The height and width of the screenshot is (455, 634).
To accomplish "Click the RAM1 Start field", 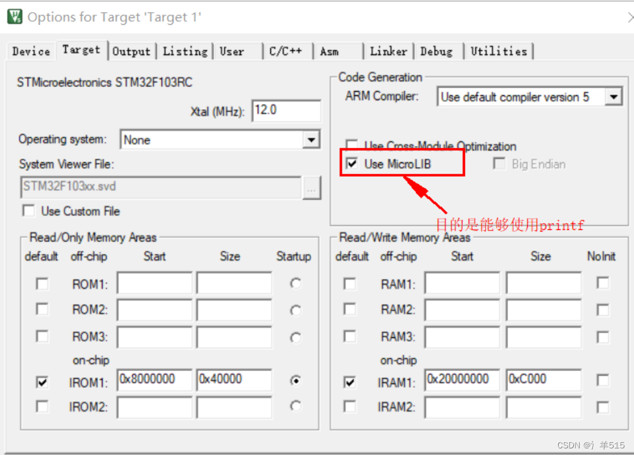I will point(462,282).
